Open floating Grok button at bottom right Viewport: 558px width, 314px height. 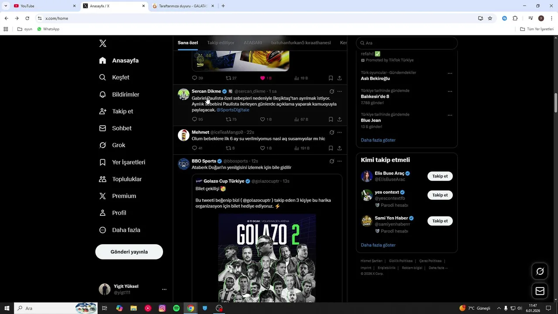(x=540, y=272)
